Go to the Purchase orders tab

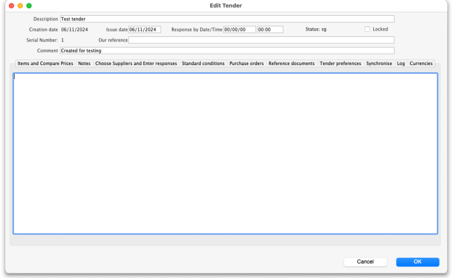(246, 63)
